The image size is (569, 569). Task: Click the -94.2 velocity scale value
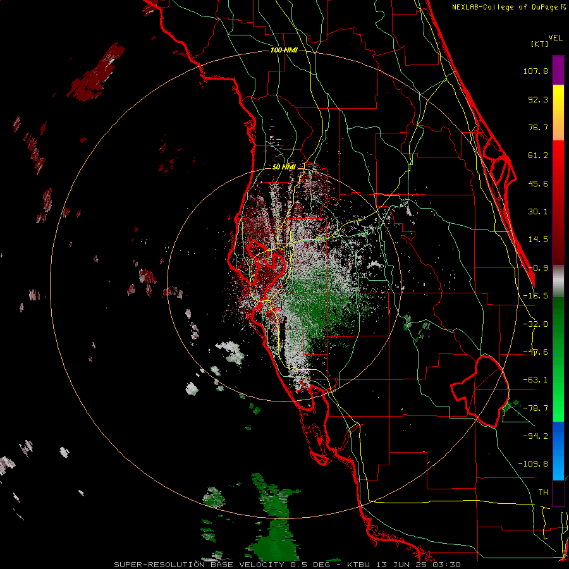[535, 436]
